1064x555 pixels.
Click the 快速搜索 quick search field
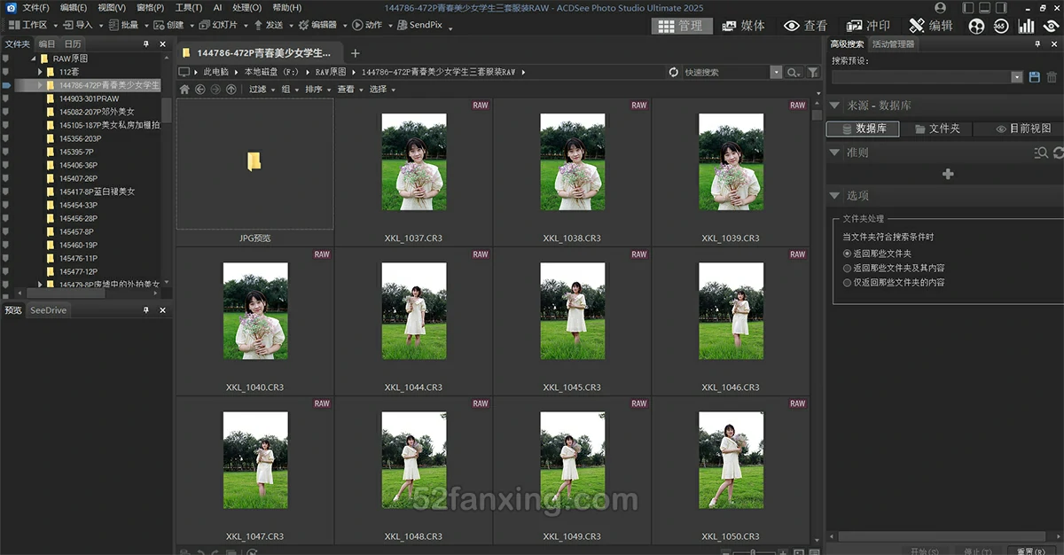pyautogui.click(x=725, y=72)
